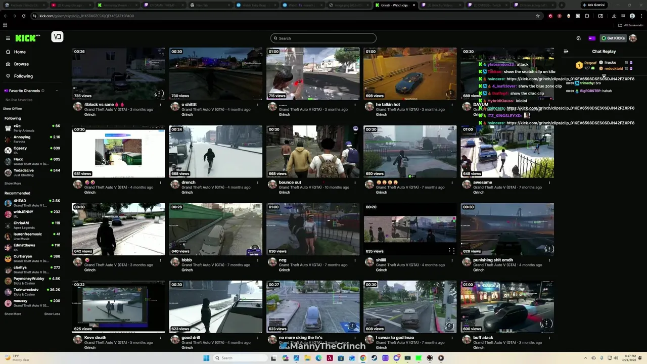Open the 'buff attack' clip thumbnail
Viewport: 647px width, 364px height.
coord(507,307)
